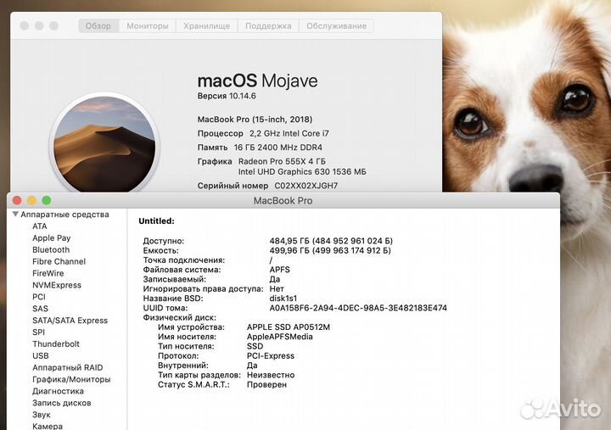611x430 pixels.
Task: Select FireWire in the sidebar
Action: 48,273
